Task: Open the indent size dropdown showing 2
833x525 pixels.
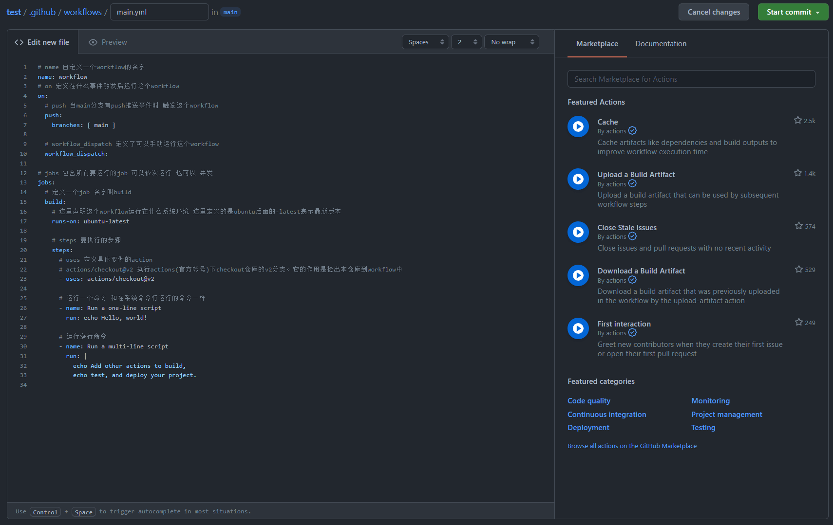Action: coord(466,42)
